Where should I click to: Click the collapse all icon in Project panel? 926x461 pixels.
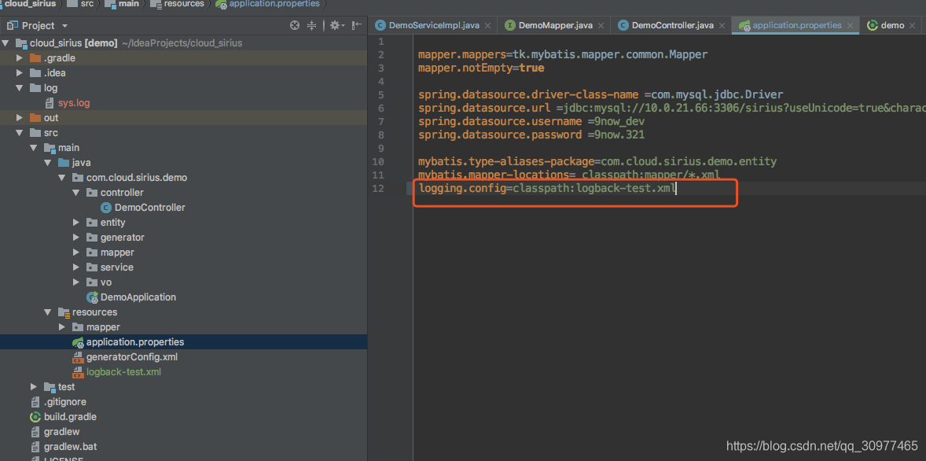pos(312,25)
